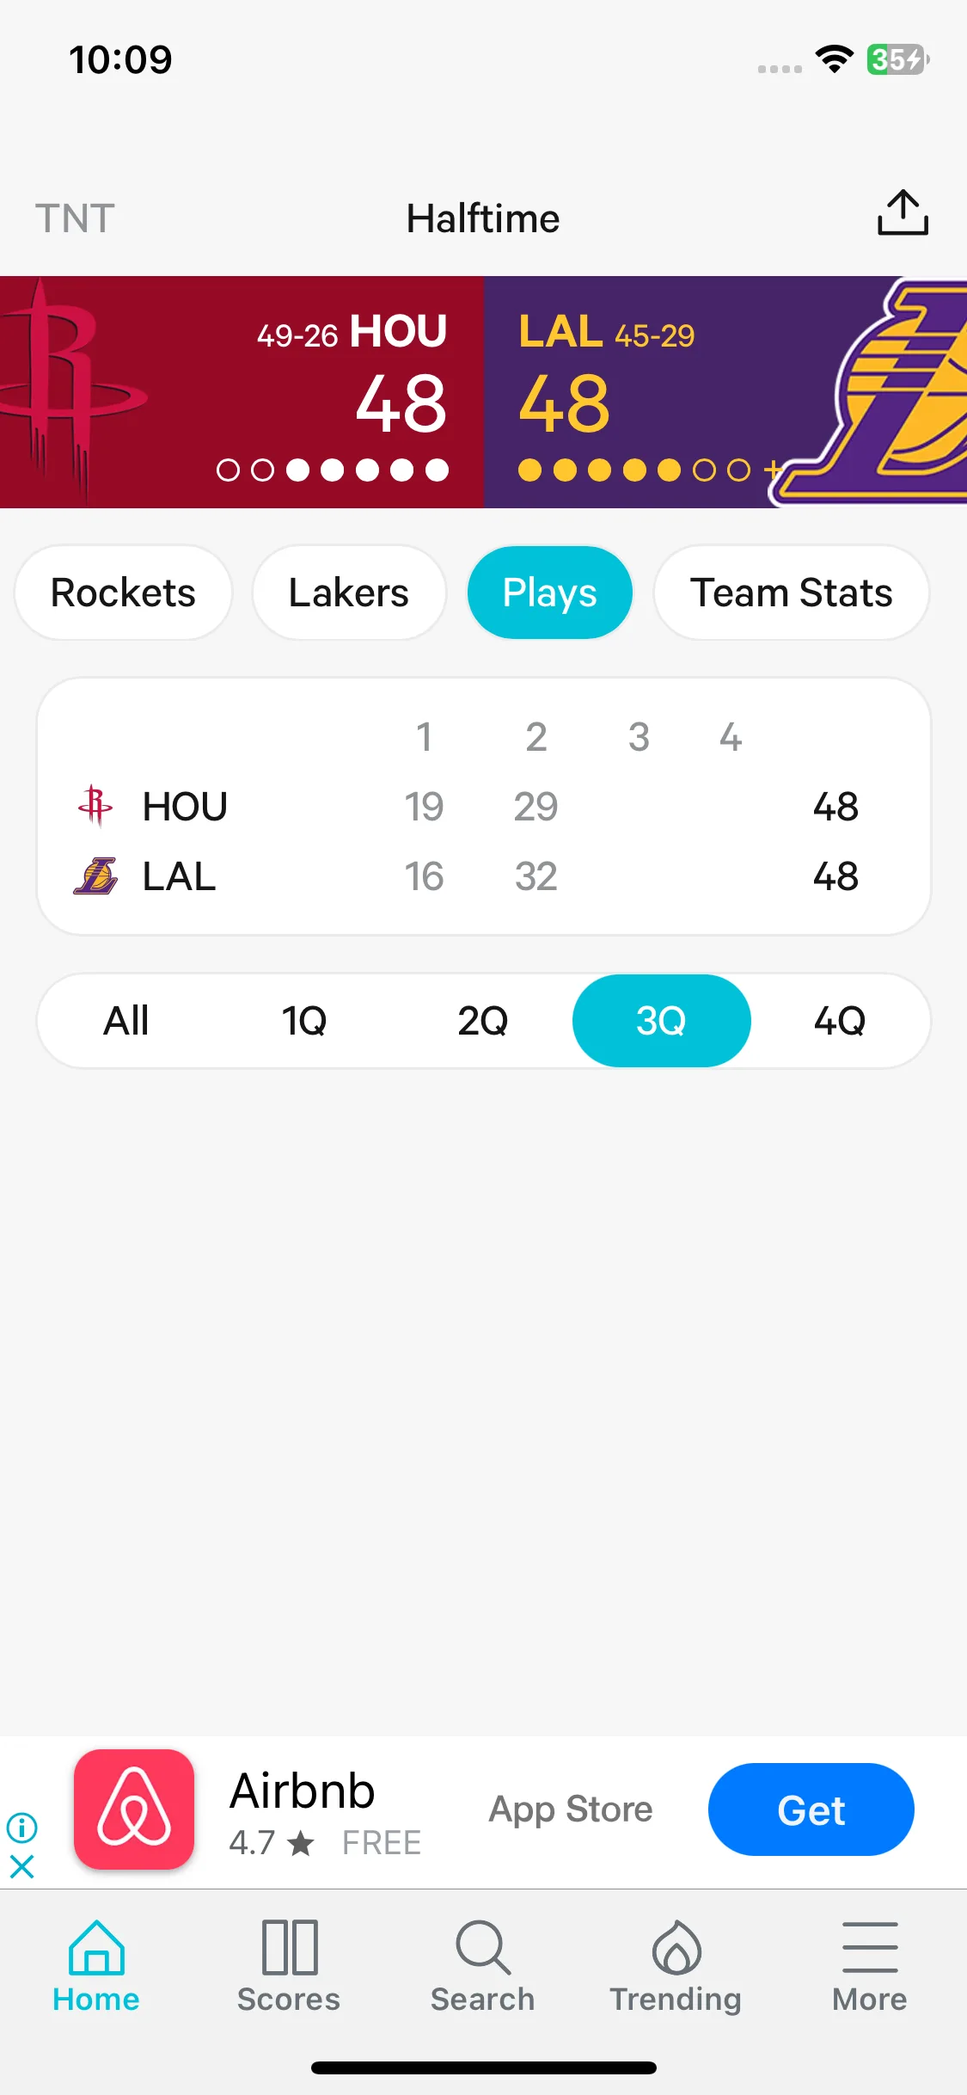967x2095 pixels.
Task: Switch to the Team Stats tab
Action: click(792, 593)
